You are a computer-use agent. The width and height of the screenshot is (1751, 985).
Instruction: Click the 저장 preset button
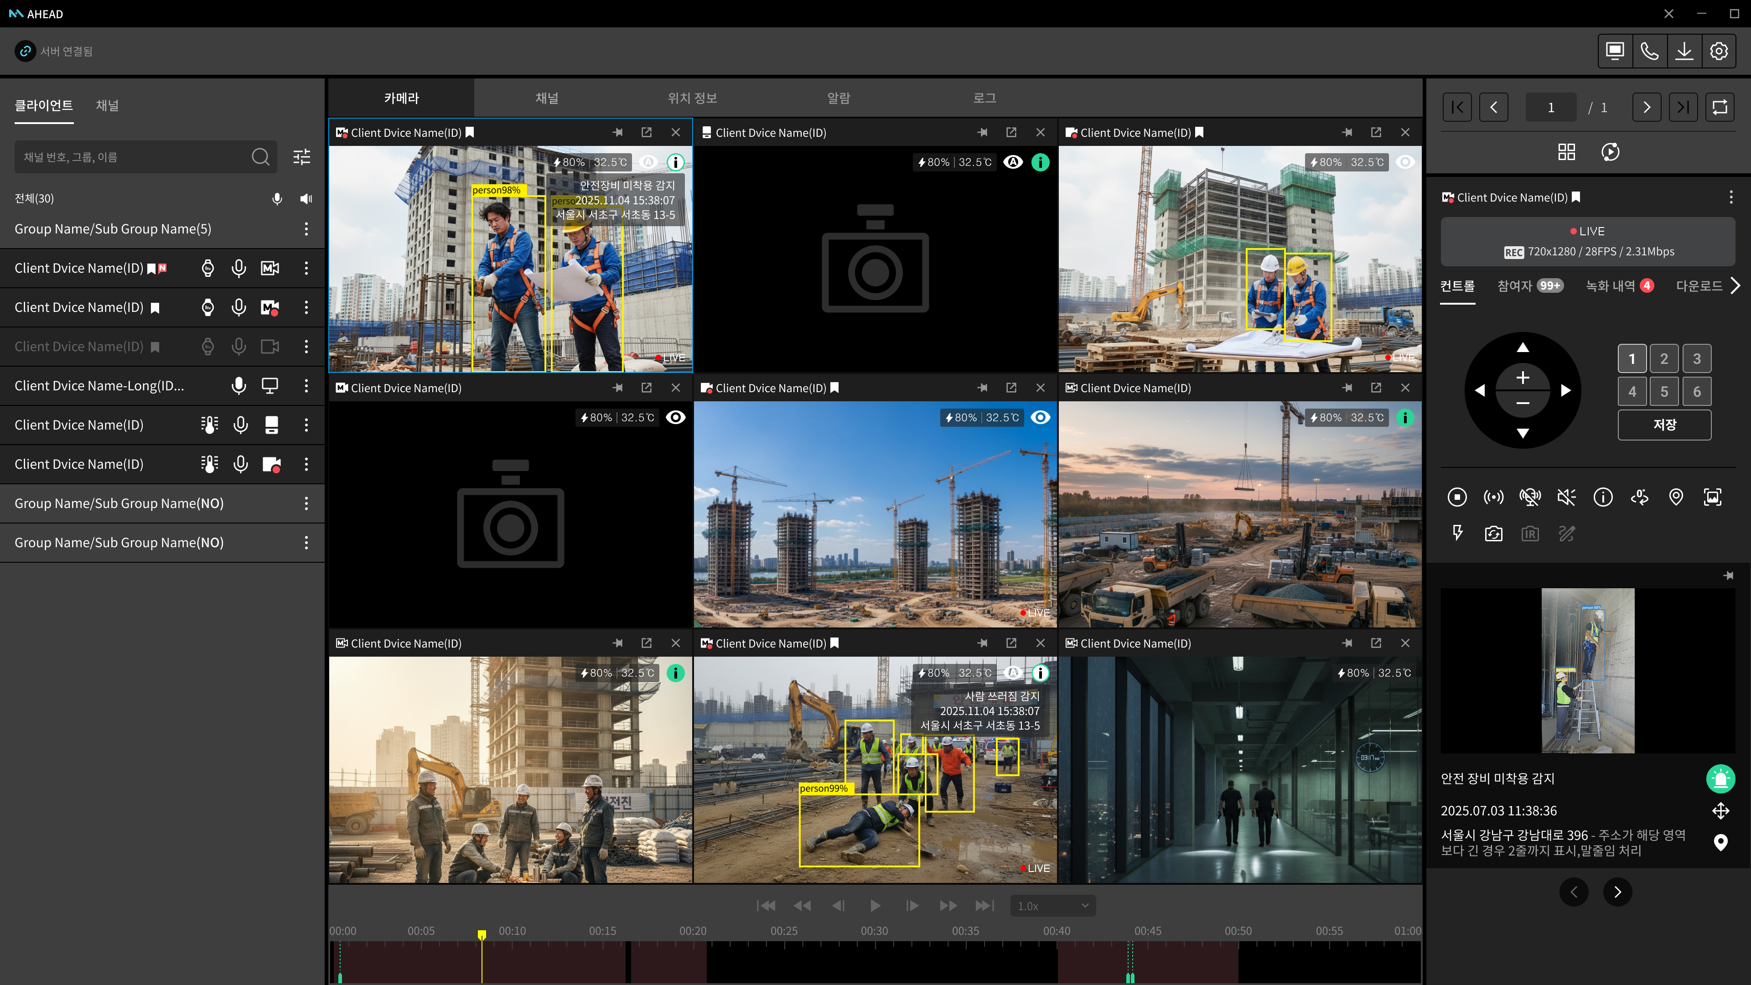point(1664,425)
